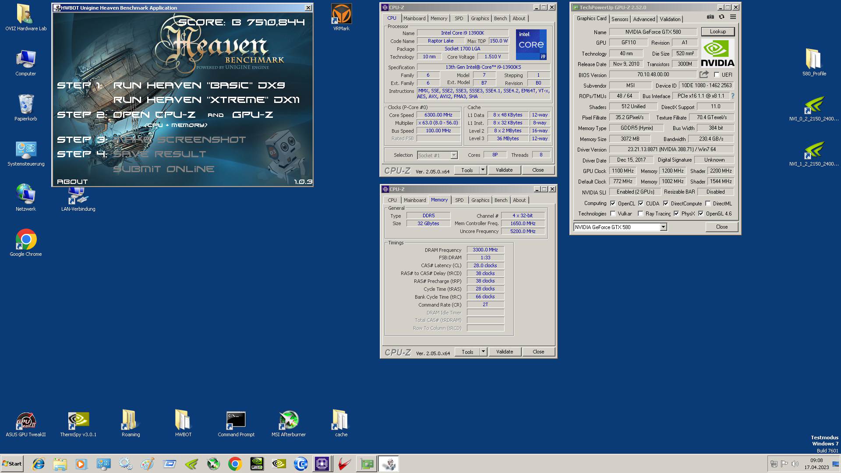Toggle the Ray Tracing checkbox
The height and width of the screenshot is (473, 841).
pos(640,214)
